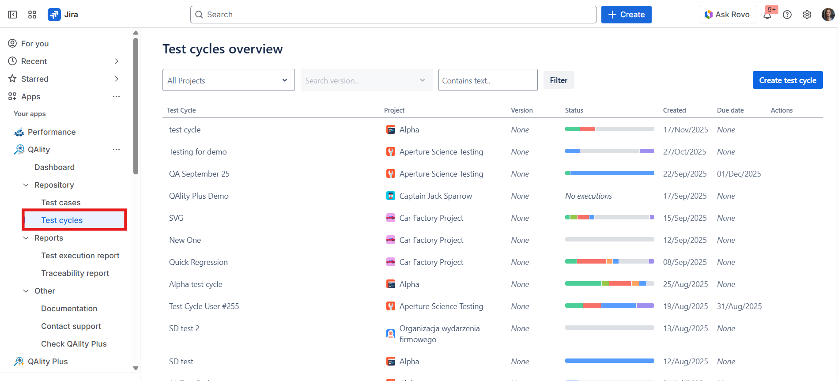Click the status bar for SVG cycle

[x=609, y=217]
